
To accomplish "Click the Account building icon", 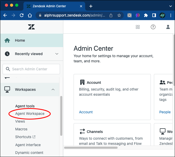I will tap(82, 82).
